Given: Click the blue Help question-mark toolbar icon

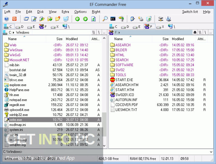Looking at the screenshot, I should tap(6, 19).
